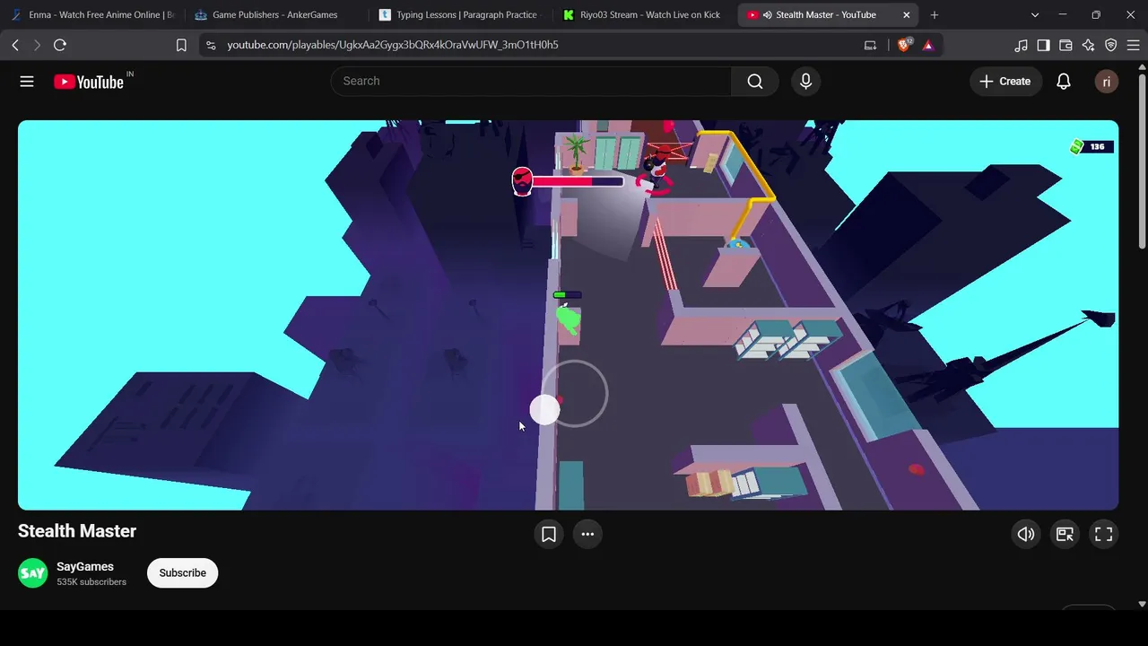Minimize the browser window

coord(1063,15)
